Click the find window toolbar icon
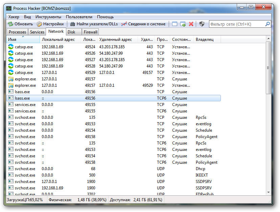This screenshot has width=280, height=212. tap(174, 24)
